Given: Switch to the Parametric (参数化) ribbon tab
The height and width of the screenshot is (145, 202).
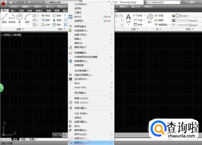Looking at the screenshot, I should pos(39,11).
